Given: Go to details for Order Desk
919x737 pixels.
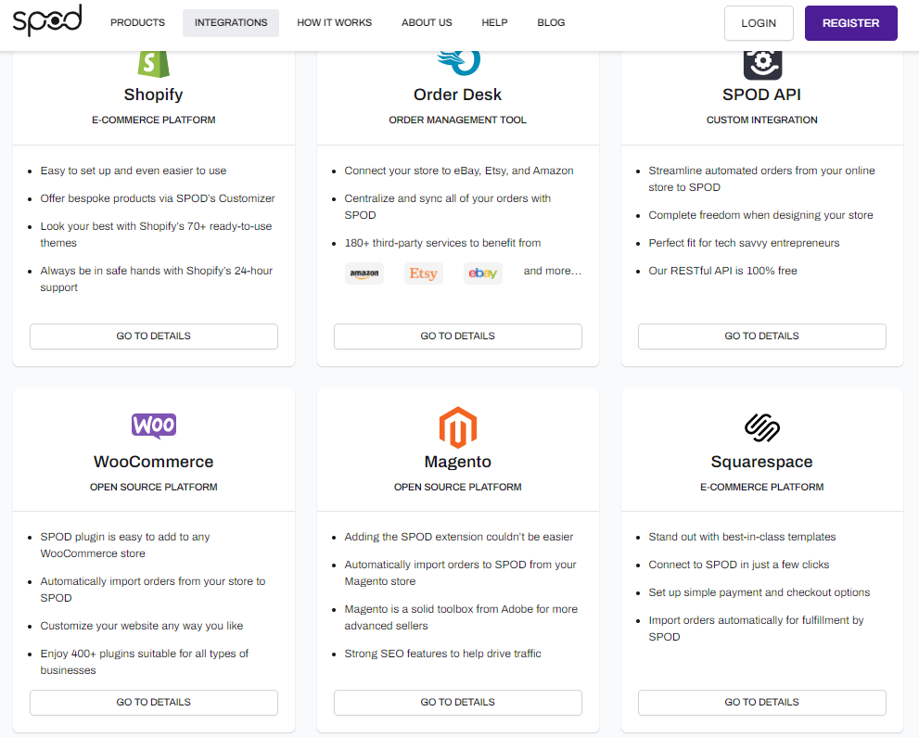Looking at the screenshot, I should [x=458, y=337].
